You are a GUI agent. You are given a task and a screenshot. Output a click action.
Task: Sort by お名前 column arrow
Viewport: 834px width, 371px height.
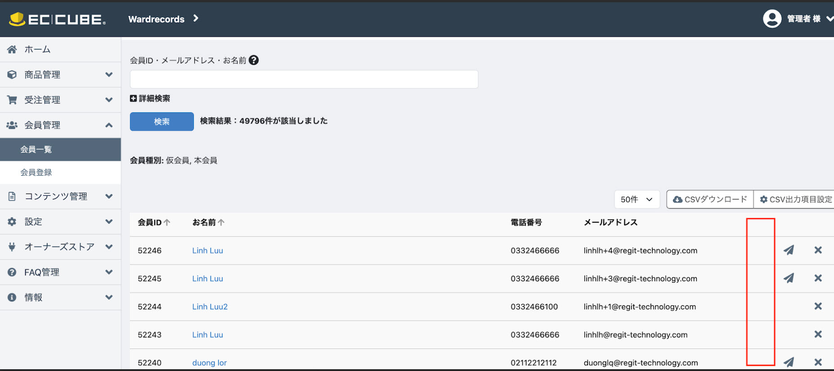pyautogui.click(x=221, y=222)
